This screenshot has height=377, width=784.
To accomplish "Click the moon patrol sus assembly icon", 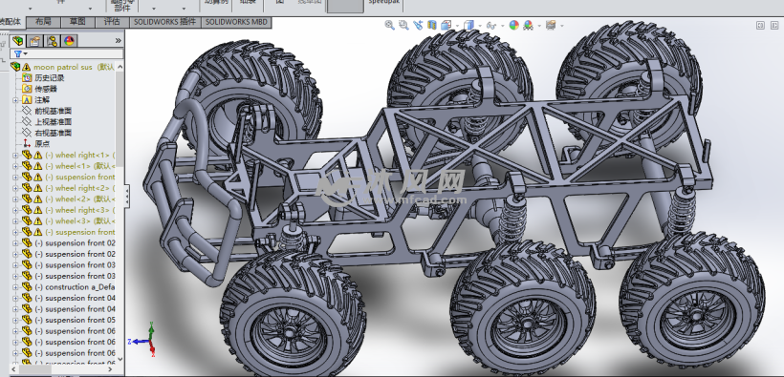I will [15, 67].
